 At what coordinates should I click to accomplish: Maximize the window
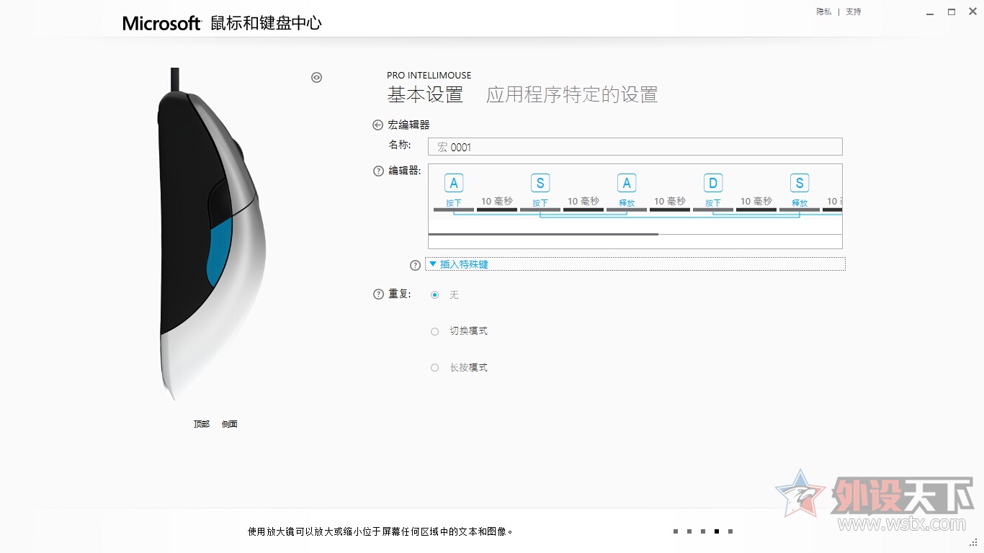coord(952,12)
